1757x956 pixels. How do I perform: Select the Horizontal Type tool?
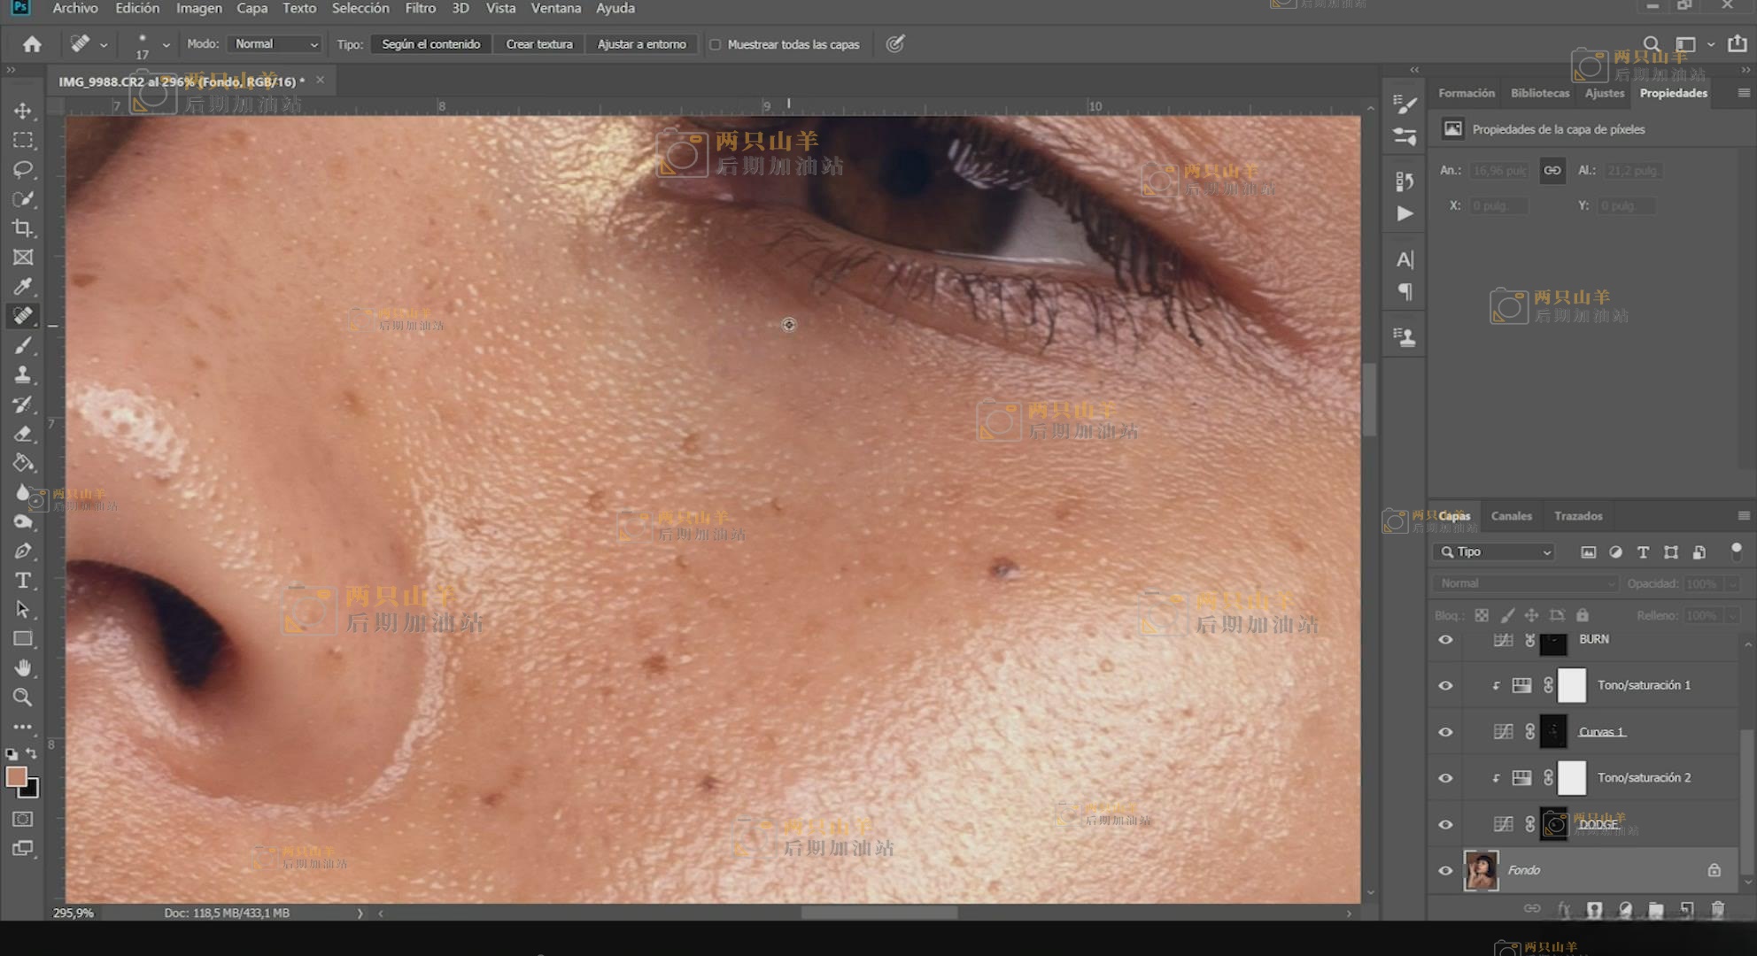[x=23, y=581]
